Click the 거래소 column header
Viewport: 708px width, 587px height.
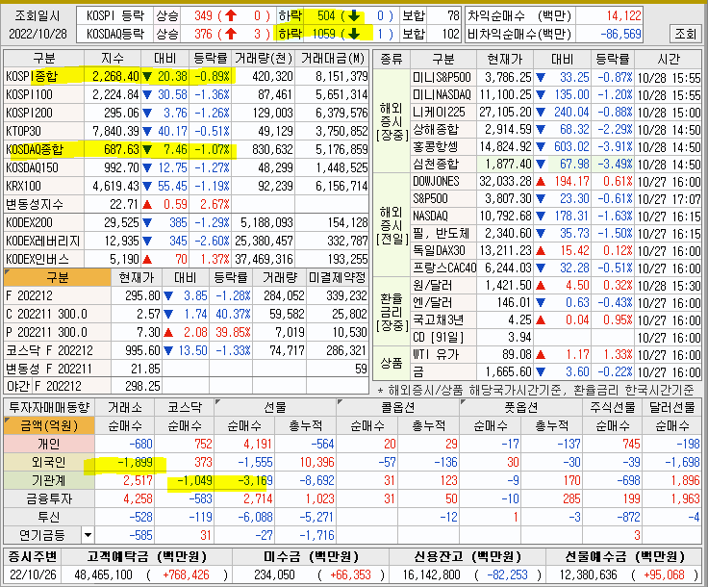coord(125,407)
